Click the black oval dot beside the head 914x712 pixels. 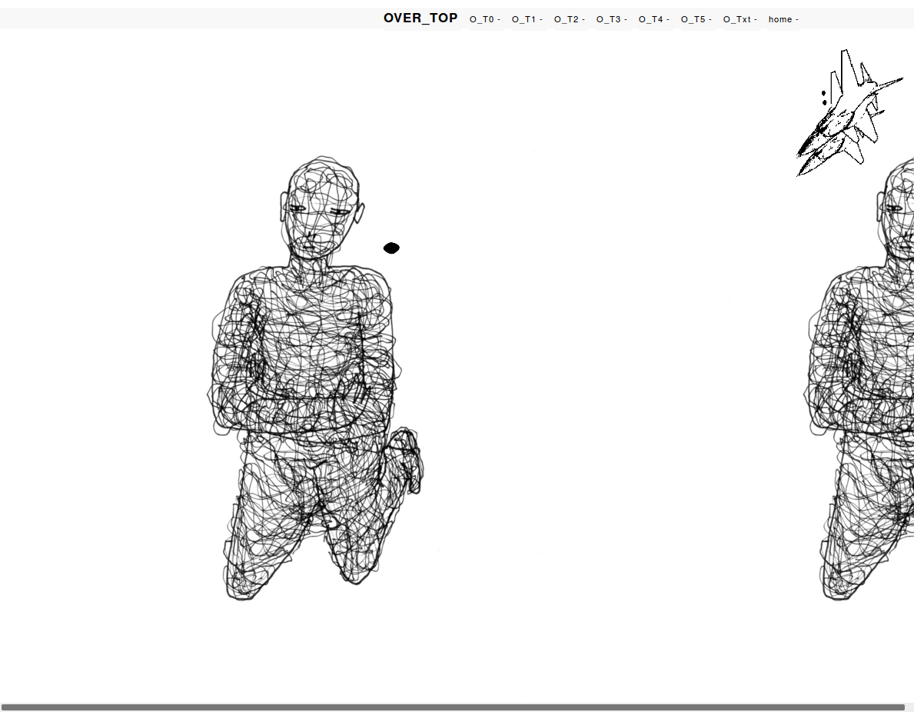click(x=391, y=248)
